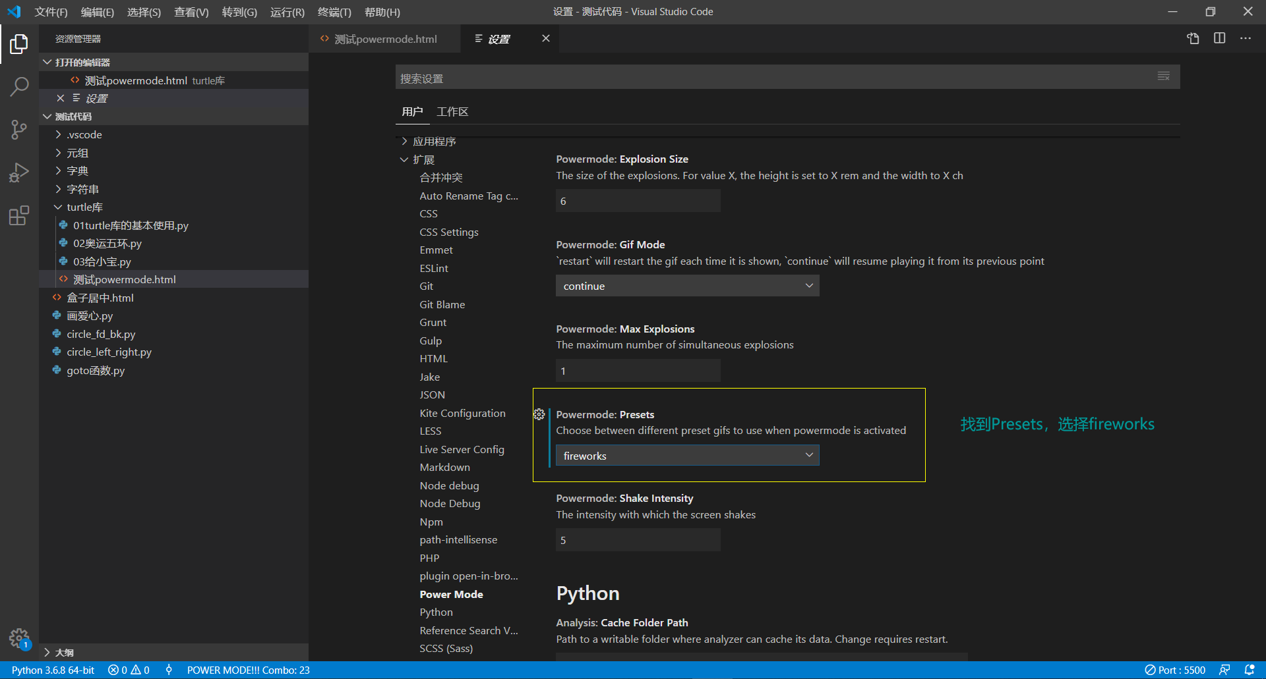Clear settings search filter icon
The image size is (1266, 679).
tap(1164, 76)
